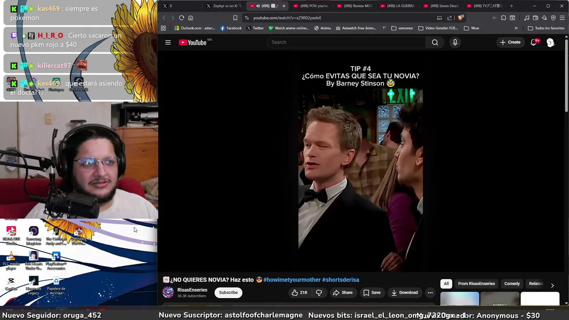Open the Watch anime online bookmark
The height and width of the screenshot is (320, 569).
tap(289, 28)
